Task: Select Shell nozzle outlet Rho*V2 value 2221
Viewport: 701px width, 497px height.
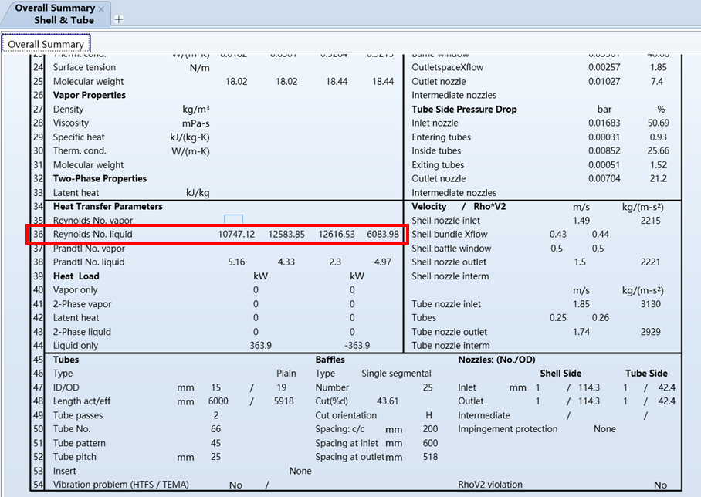Action: 650,262
